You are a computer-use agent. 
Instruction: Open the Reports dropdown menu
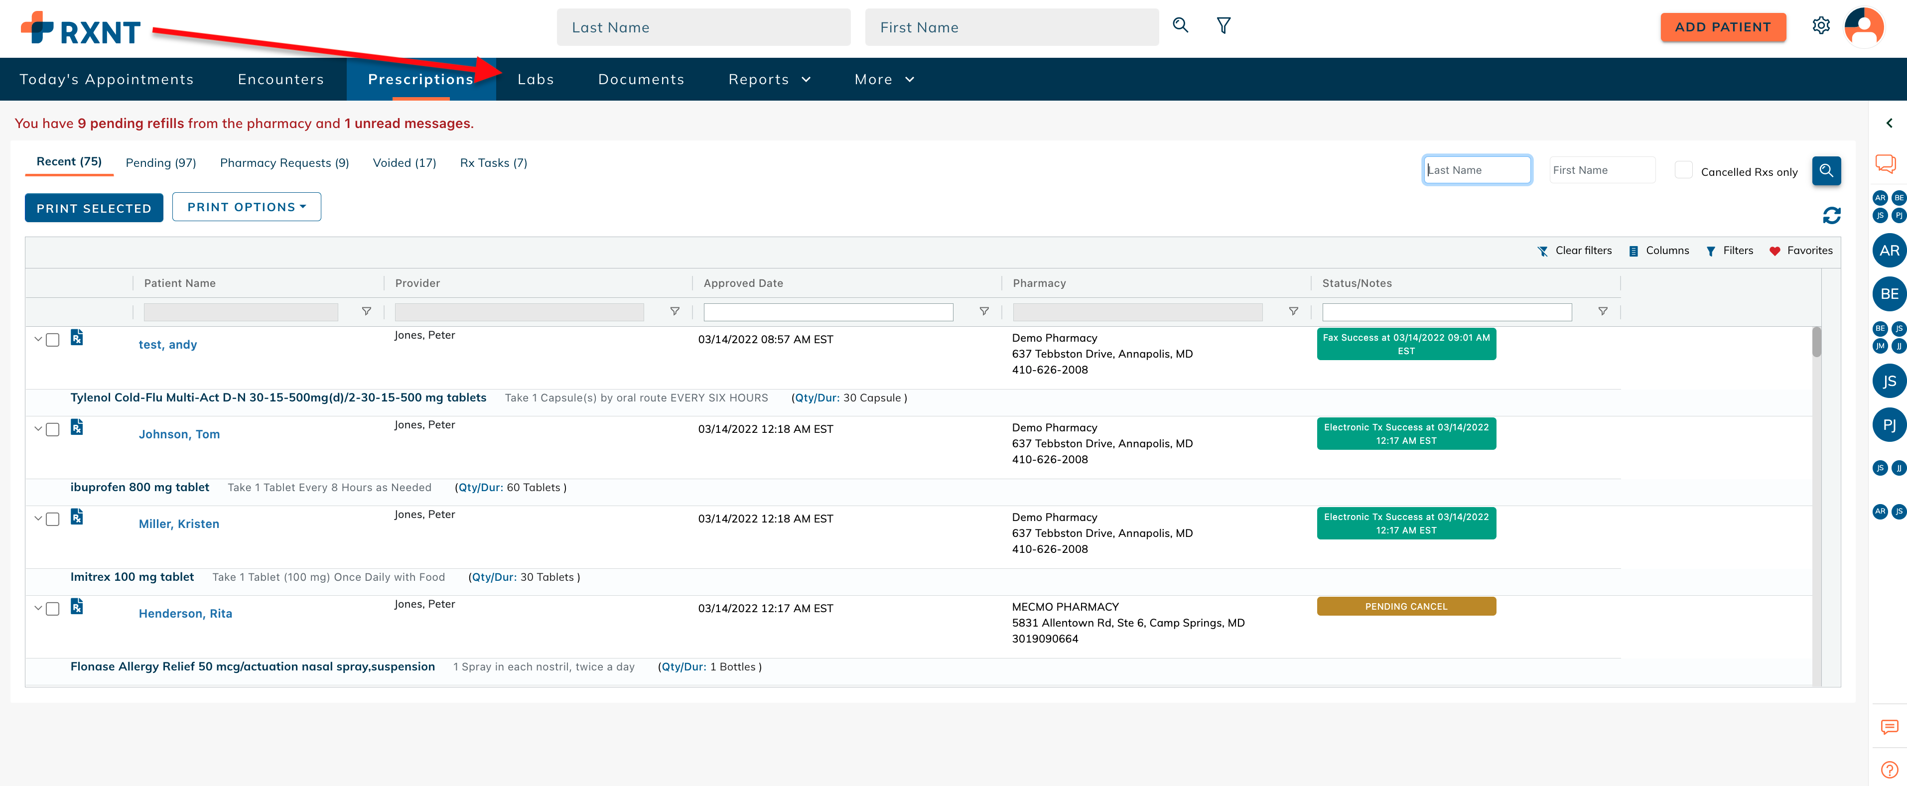[769, 79]
